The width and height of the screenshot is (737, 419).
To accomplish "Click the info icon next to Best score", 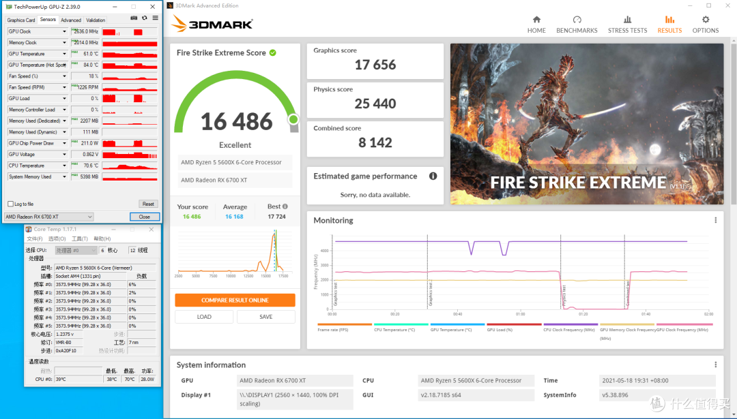I will [x=285, y=206].
